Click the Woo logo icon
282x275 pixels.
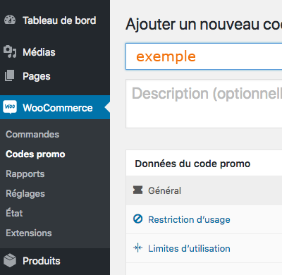10,107
